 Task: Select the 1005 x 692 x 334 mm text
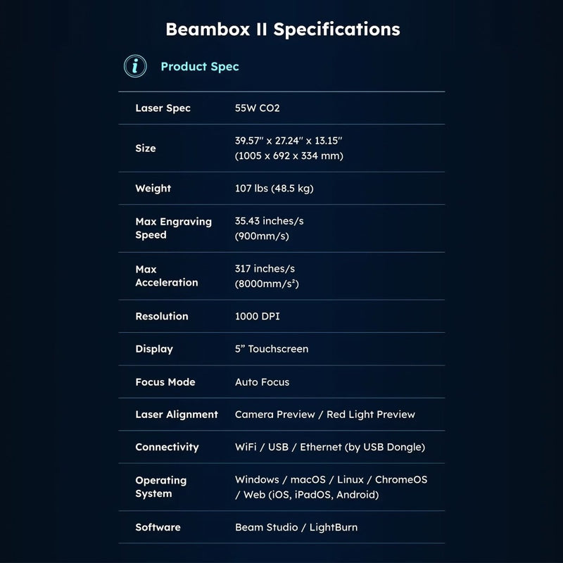point(289,156)
